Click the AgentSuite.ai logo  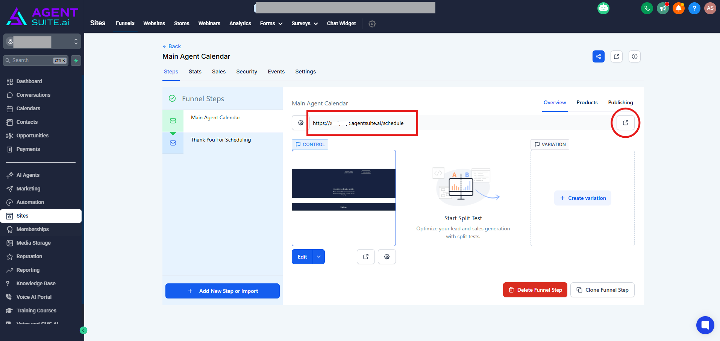(x=42, y=17)
